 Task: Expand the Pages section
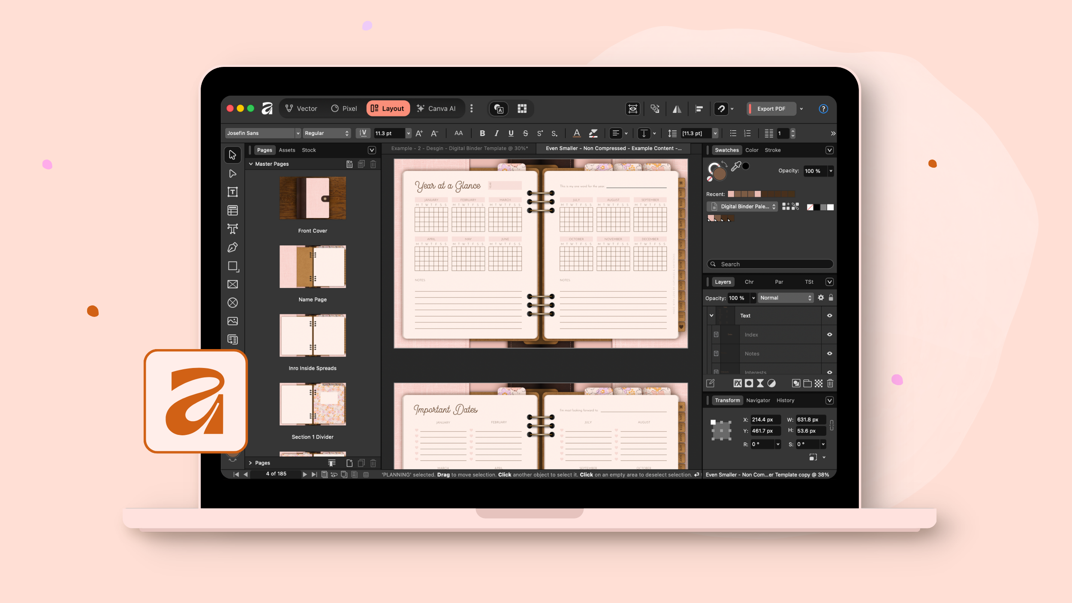[x=250, y=463]
